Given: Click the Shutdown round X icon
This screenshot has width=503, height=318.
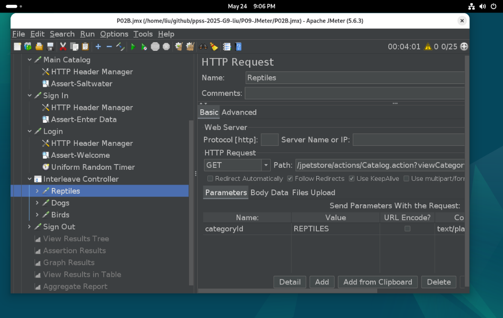Looking at the screenshot, I should click(166, 47).
